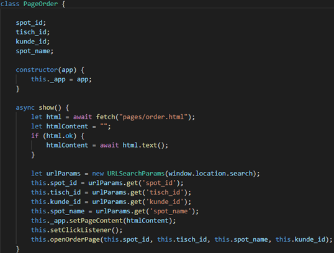Click the 'tisch_id' string in urlParams.get
Image resolution: width=334 pixels, height=253 pixels.
click(x=165, y=192)
